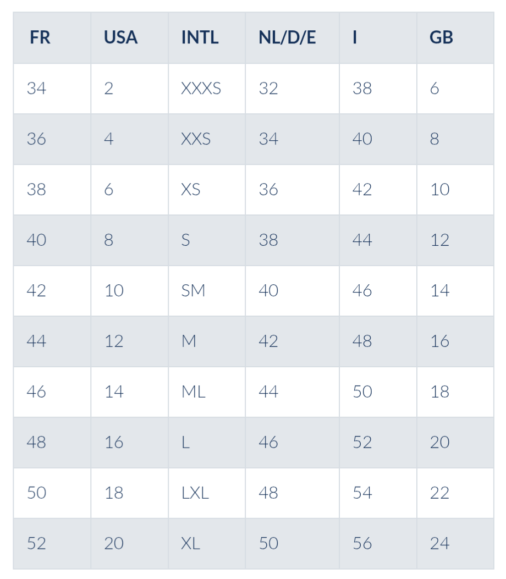The width and height of the screenshot is (506, 579).
Task: Click the USA size 2 cell
Action: pos(130,89)
